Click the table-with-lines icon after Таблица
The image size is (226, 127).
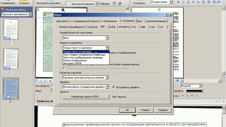coord(114,4)
